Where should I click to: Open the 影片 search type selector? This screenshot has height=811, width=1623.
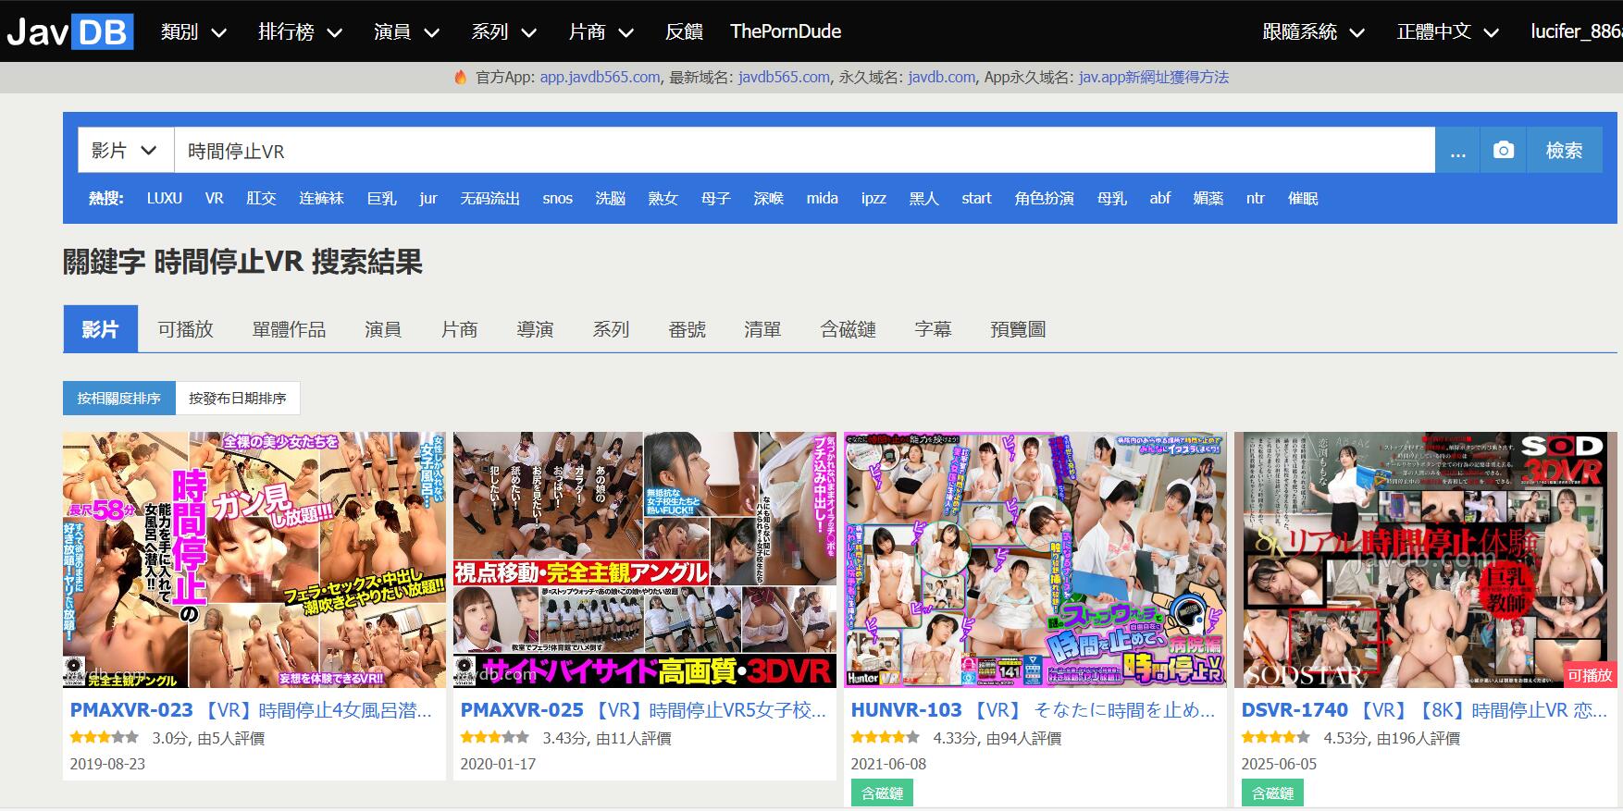click(x=126, y=150)
